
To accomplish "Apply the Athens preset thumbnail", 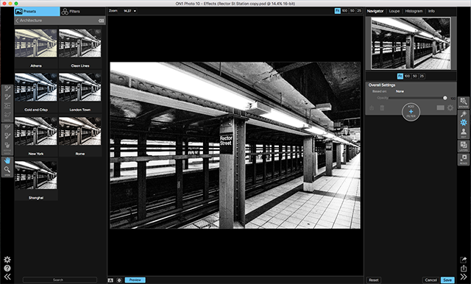I will point(36,43).
